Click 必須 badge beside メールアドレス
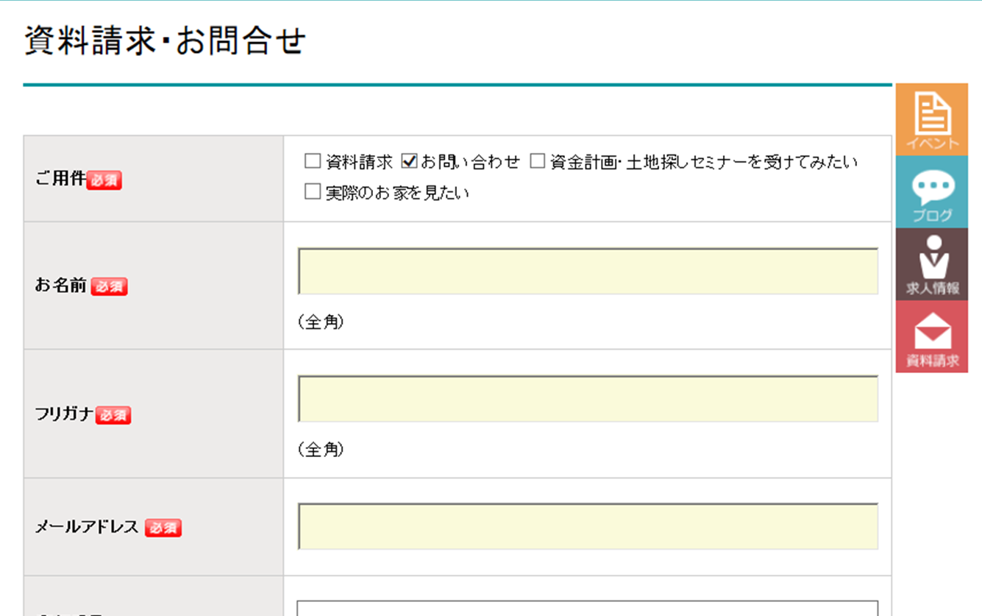The width and height of the screenshot is (982, 616). (163, 528)
